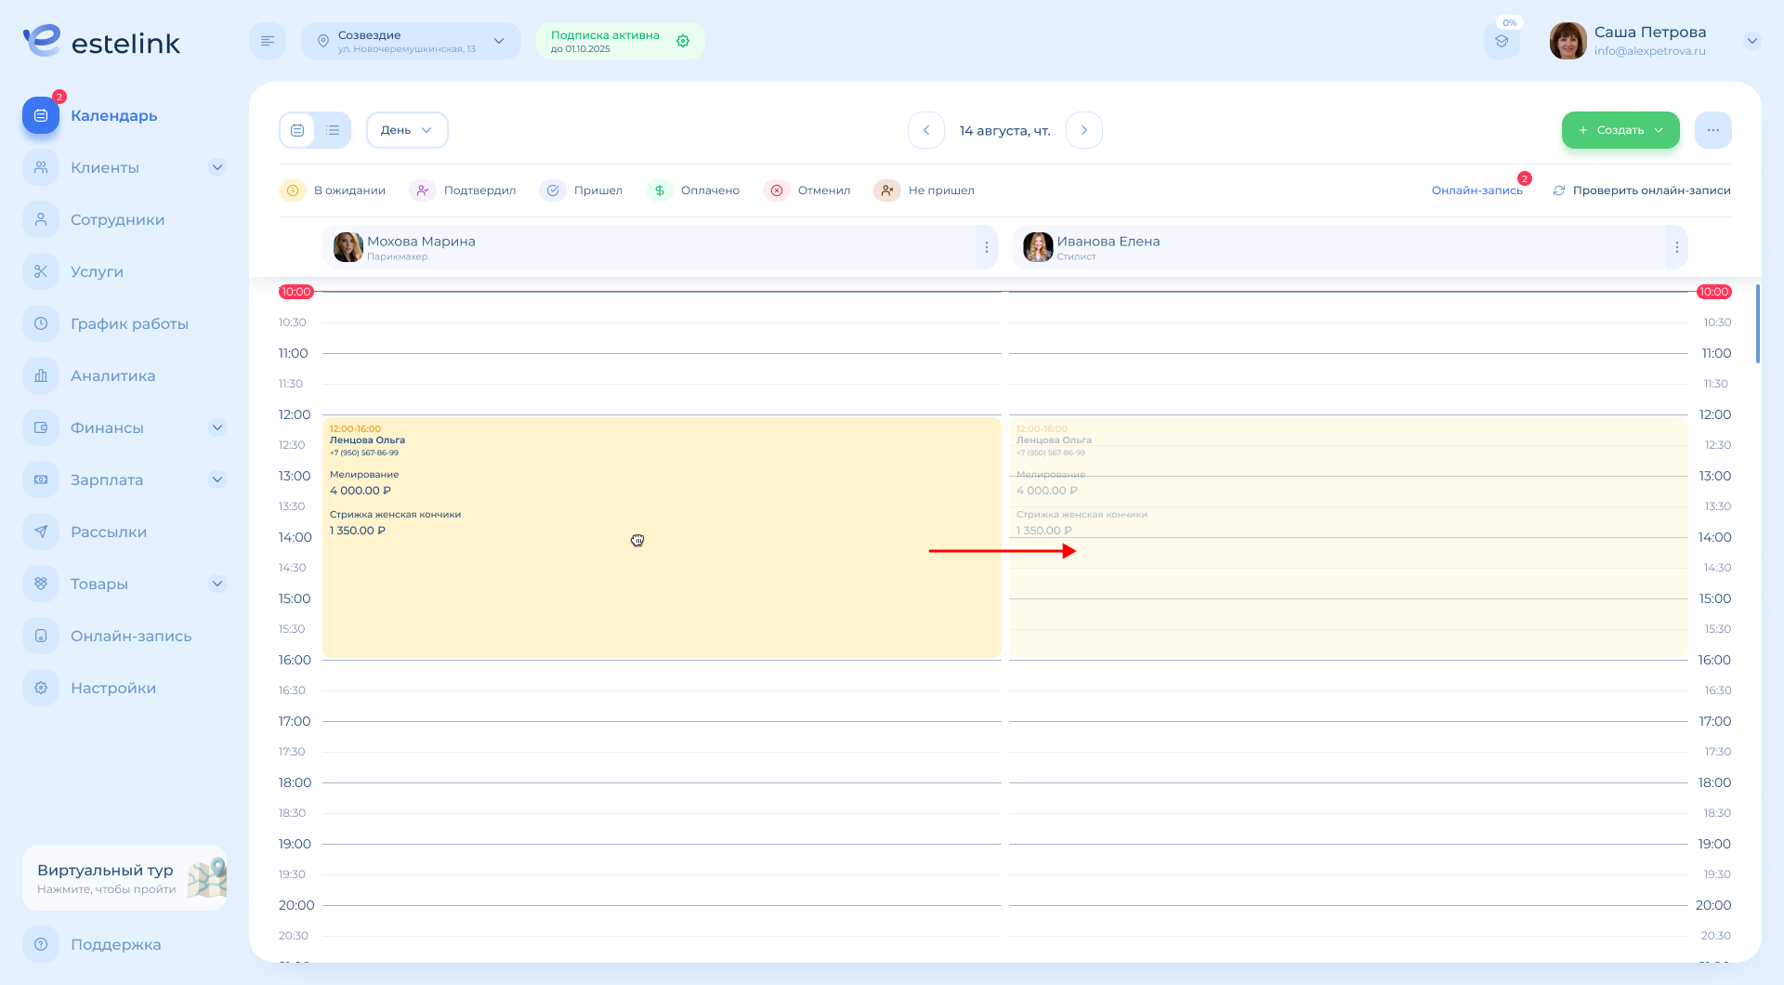Filter by Оплачено status swatch
Viewport: 1784px width, 985px height.
pyautogui.click(x=660, y=190)
